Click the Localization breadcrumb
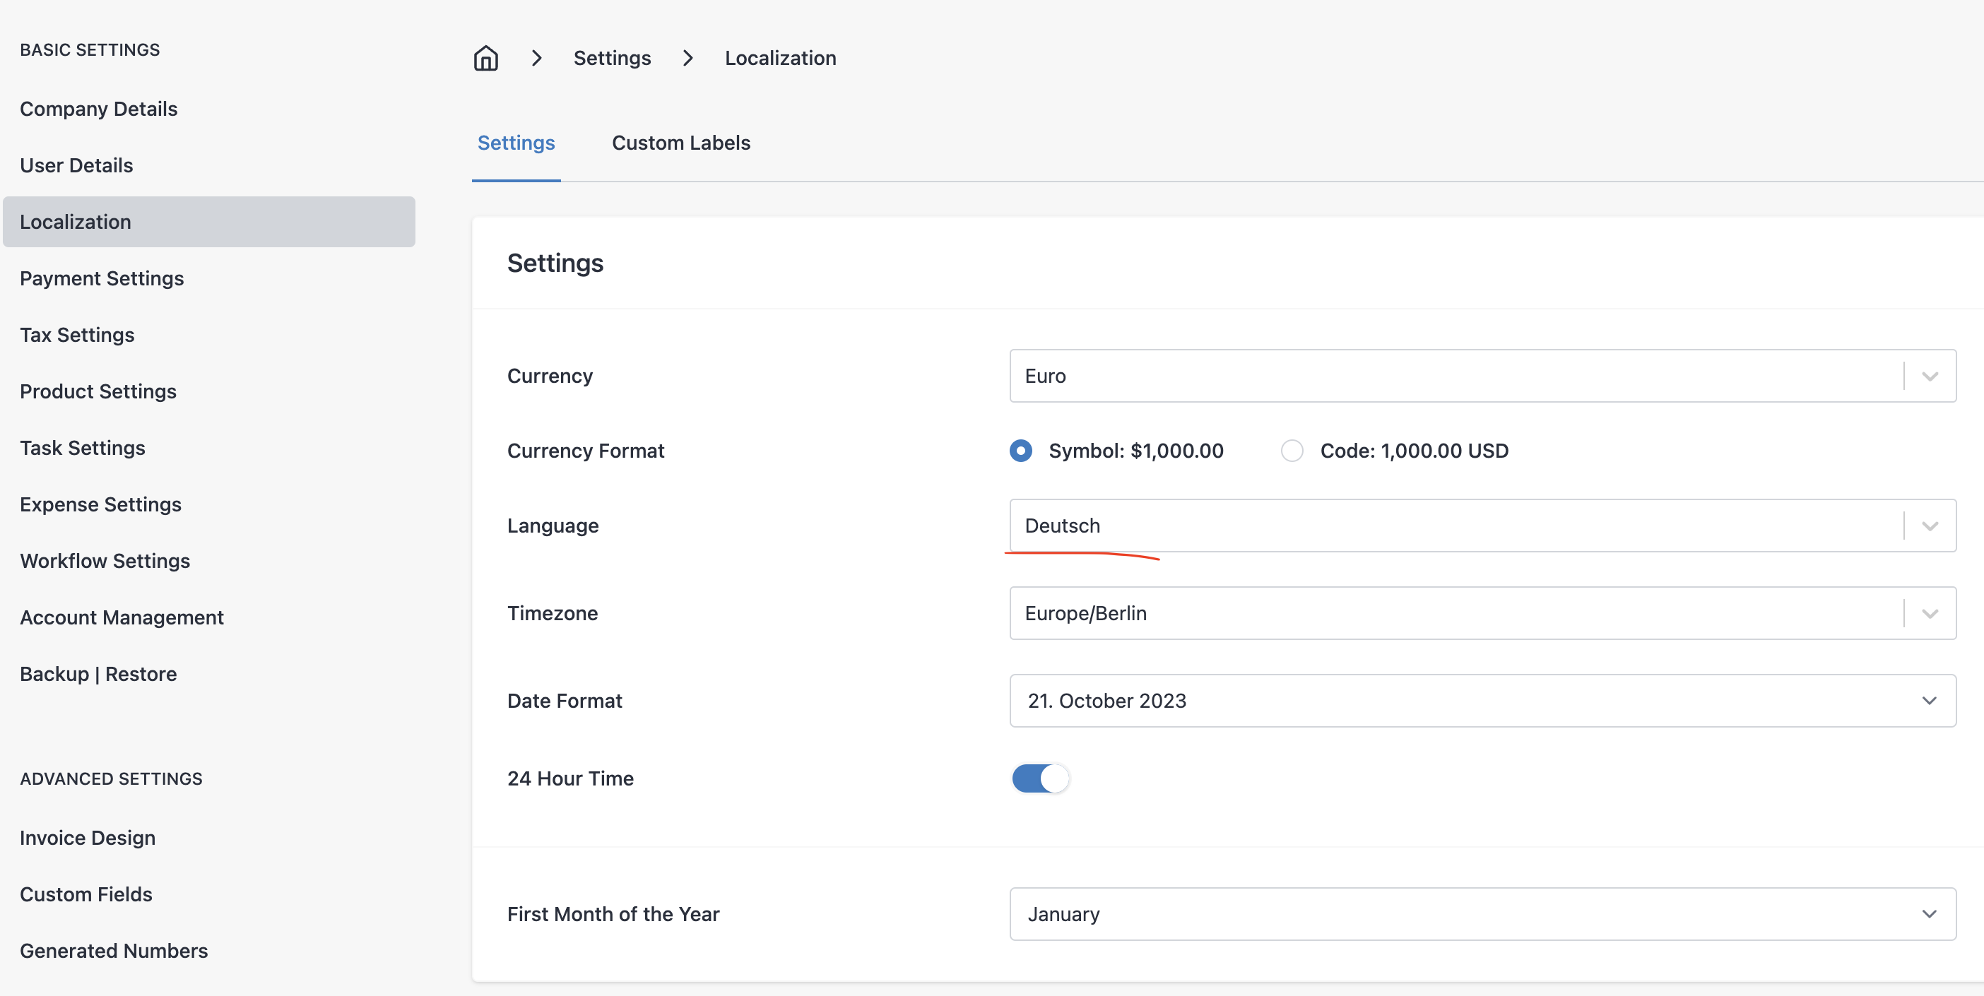The height and width of the screenshot is (996, 1984). click(780, 58)
